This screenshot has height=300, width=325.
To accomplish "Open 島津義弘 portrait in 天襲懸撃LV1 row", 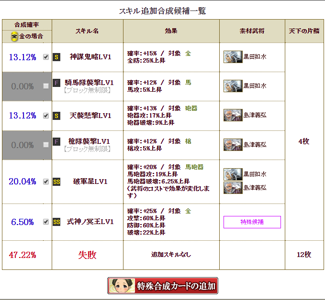I will 233,115.
